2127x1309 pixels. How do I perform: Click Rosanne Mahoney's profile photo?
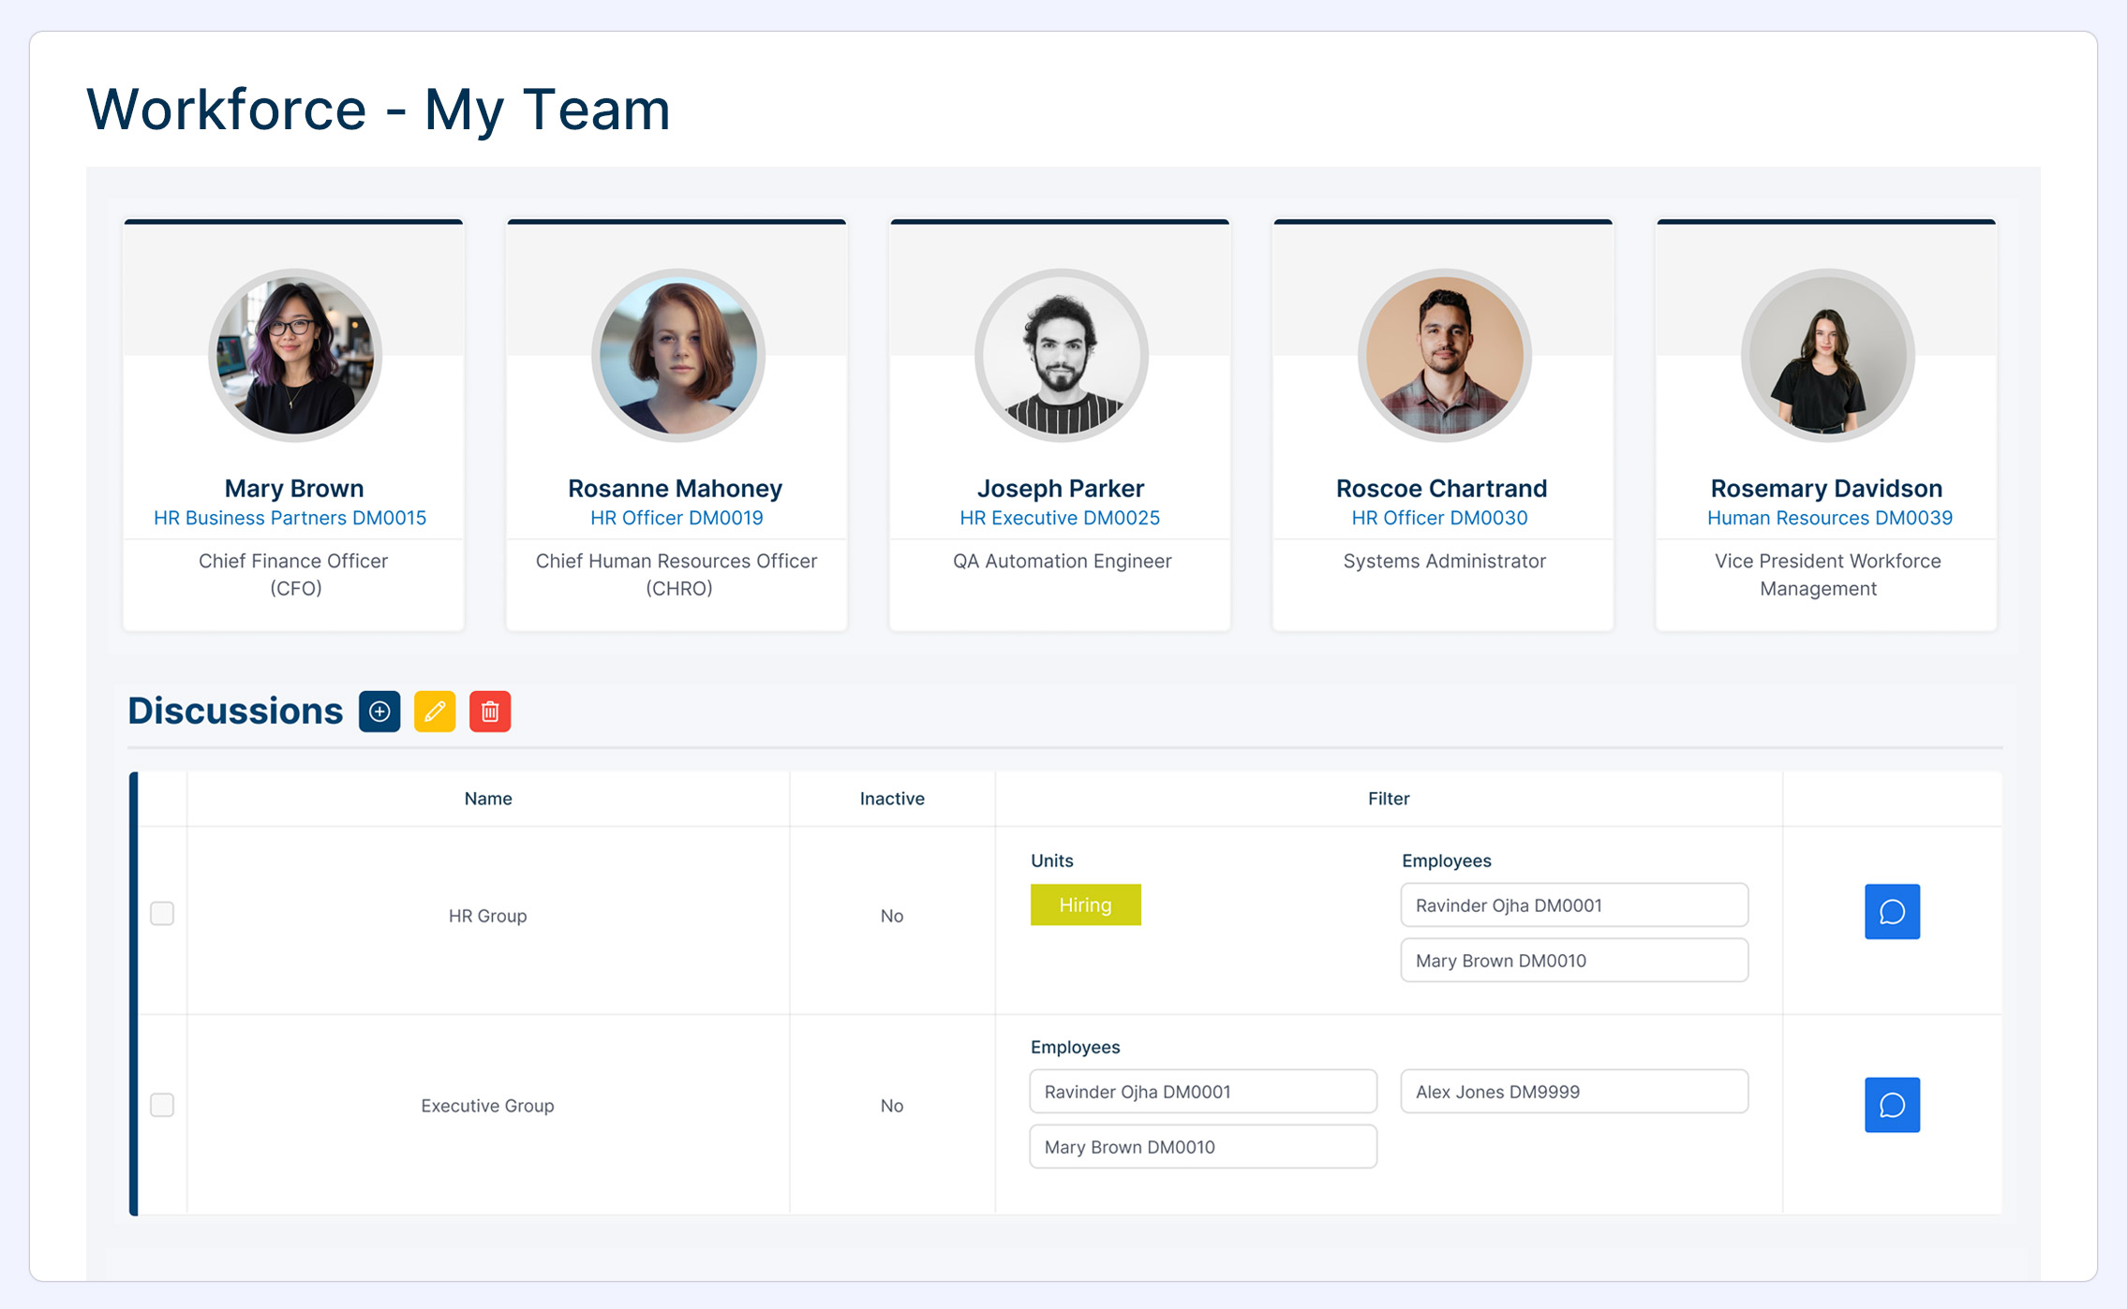tap(677, 356)
